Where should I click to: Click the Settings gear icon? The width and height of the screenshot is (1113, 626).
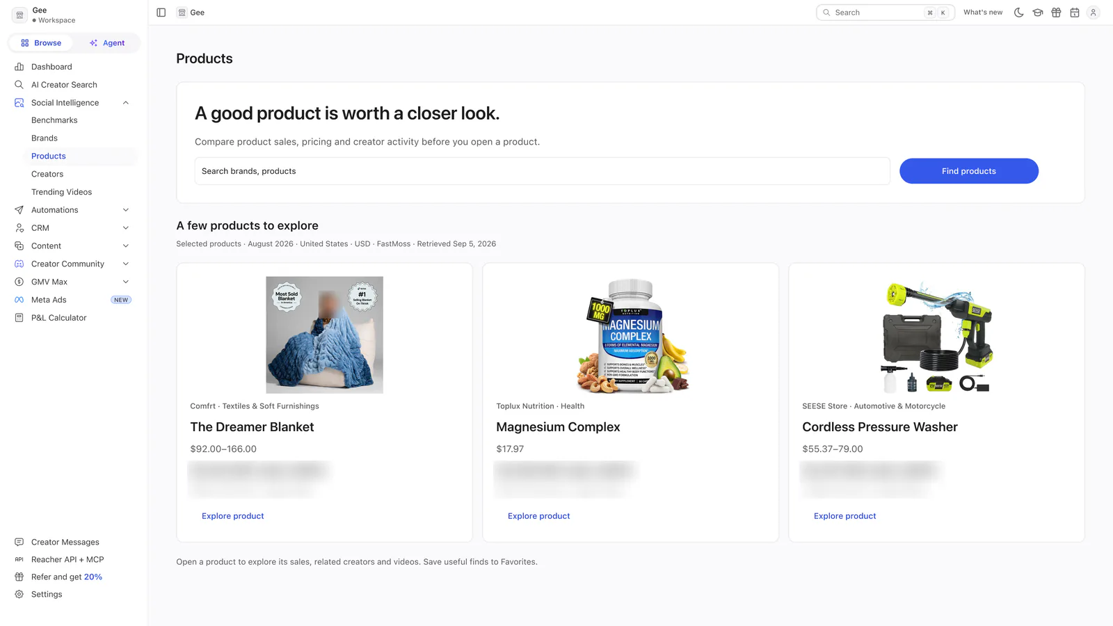pyautogui.click(x=19, y=595)
